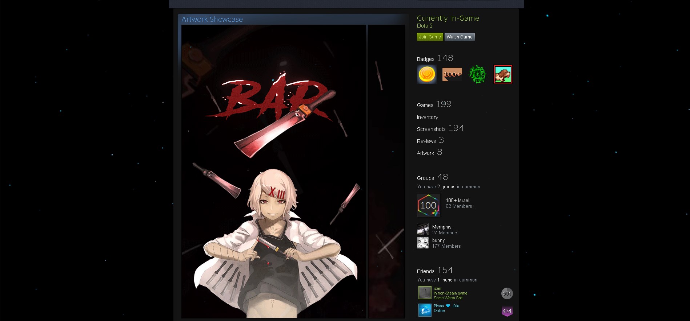Click the level 474 friend badge

[x=507, y=311]
